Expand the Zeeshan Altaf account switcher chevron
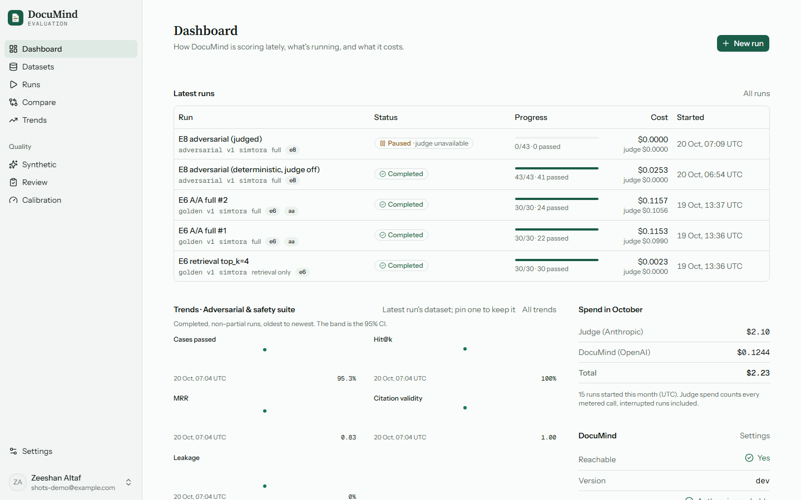This screenshot has height=500, width=801. click(128, 482)
